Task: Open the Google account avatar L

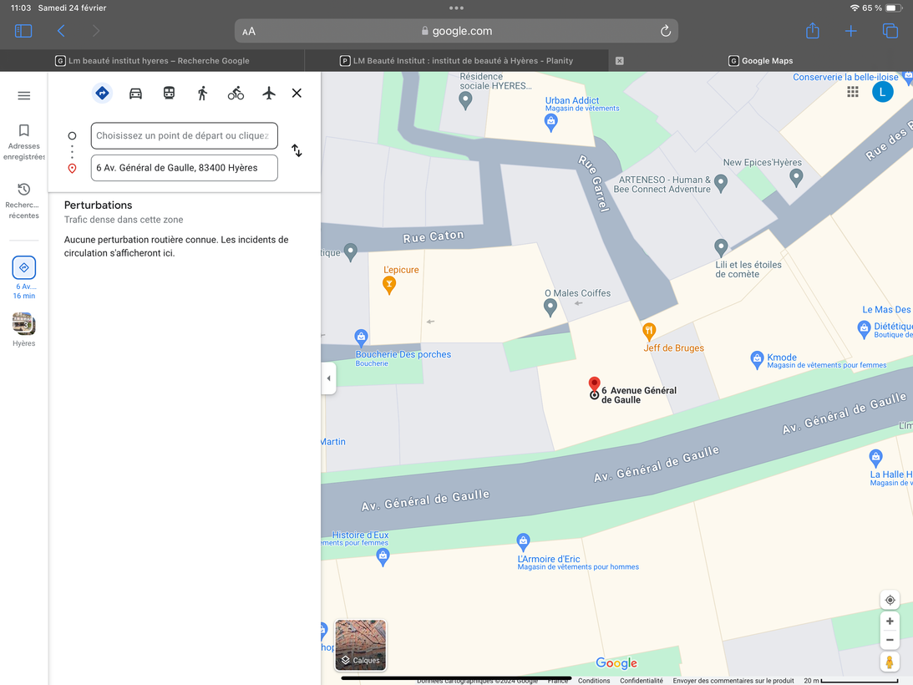Action: pyautogui.click(x=883, y=91)
